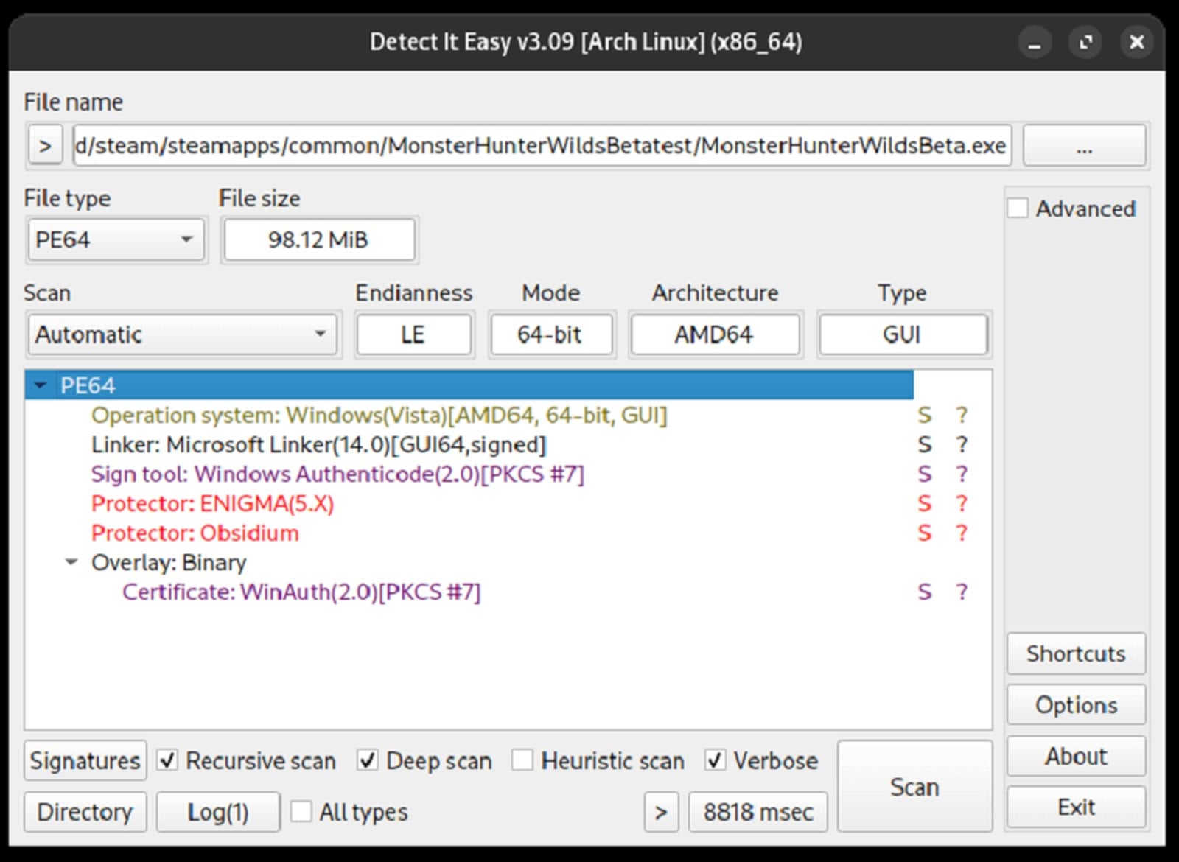Open the File type PE64 dropdown
Screen dimensions: 1179x862
(x=116, y=240)
